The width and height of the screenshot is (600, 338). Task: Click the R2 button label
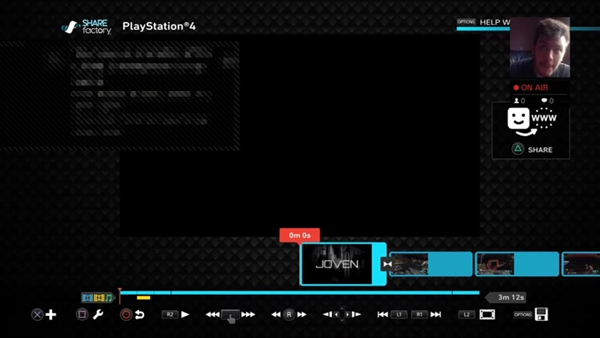(x=170, y=315)
